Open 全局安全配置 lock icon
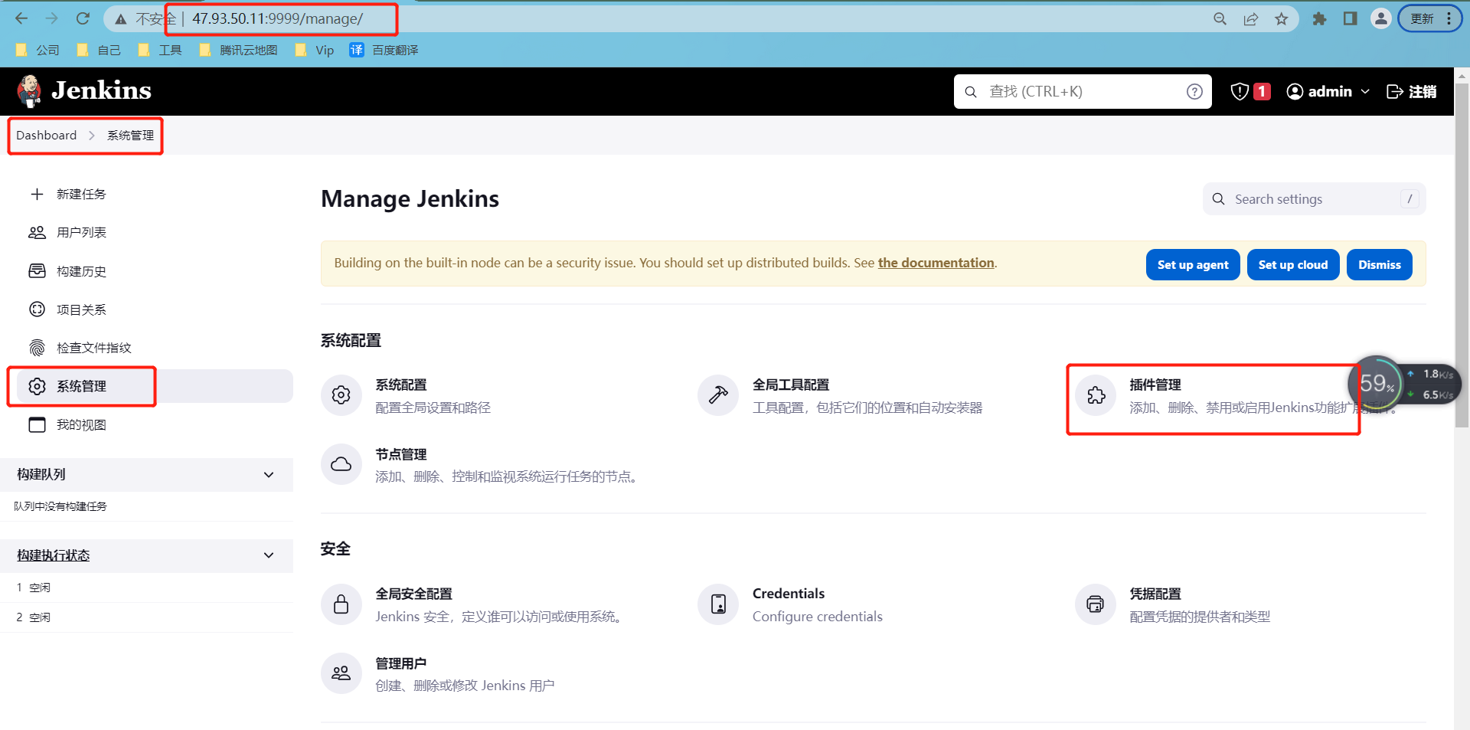 click(341, 604)
